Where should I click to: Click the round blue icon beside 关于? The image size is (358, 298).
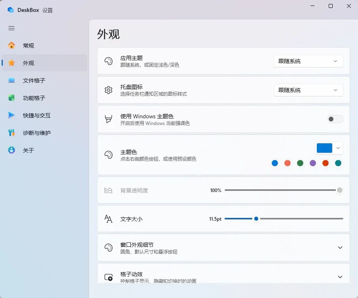tap(11, 150)
